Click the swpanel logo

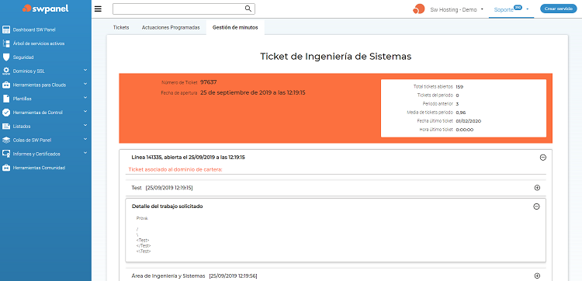click(45, 9)
